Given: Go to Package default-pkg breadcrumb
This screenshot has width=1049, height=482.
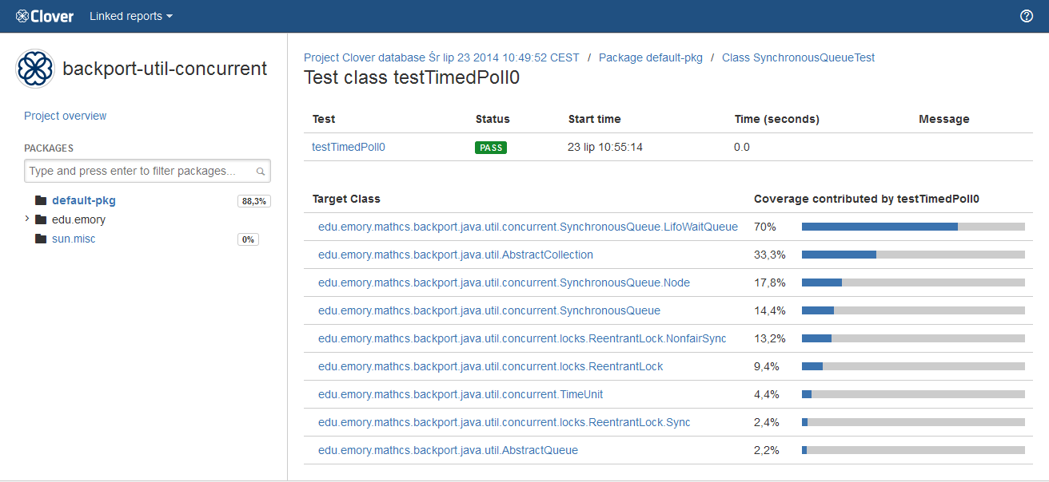Looking at the screenshot, I should pos(650,57).
